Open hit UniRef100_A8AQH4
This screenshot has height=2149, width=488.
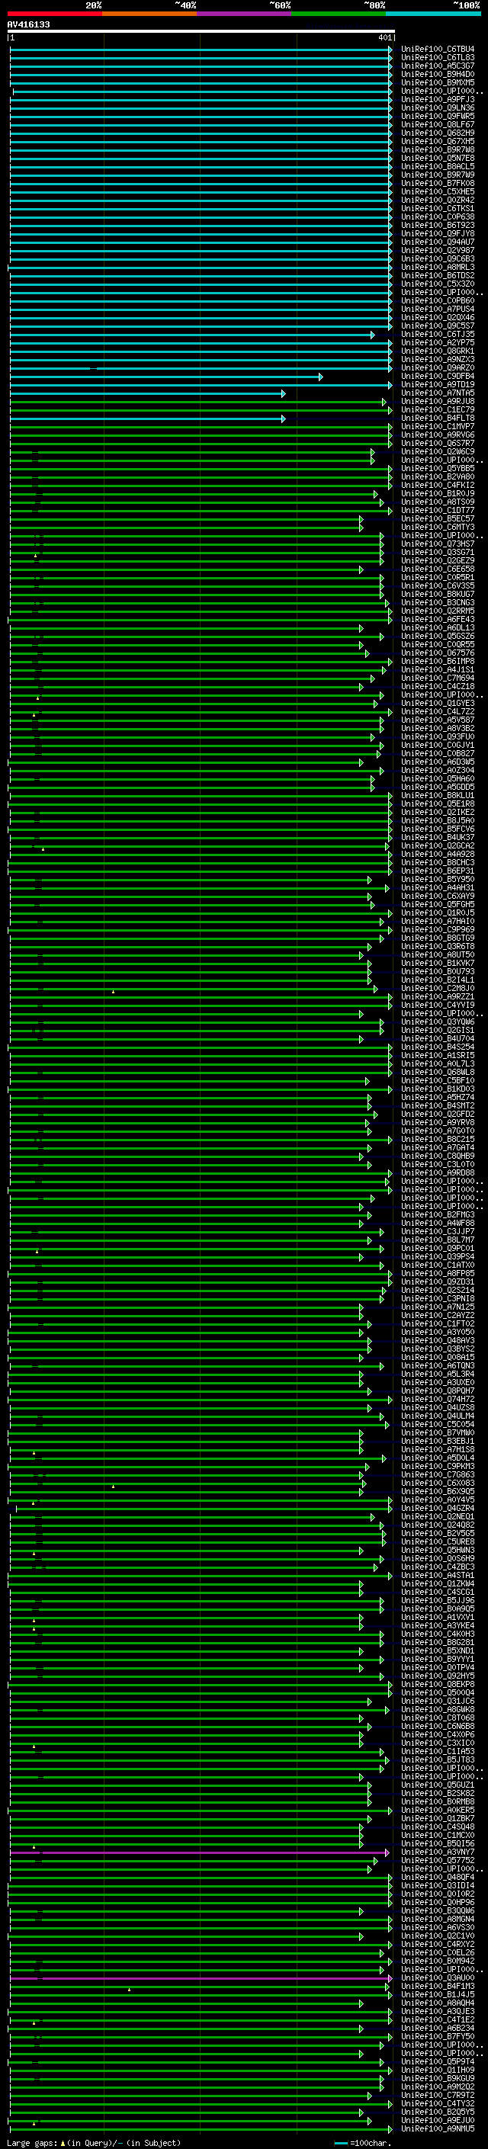pyautogui.click(x=437, y=2003)
